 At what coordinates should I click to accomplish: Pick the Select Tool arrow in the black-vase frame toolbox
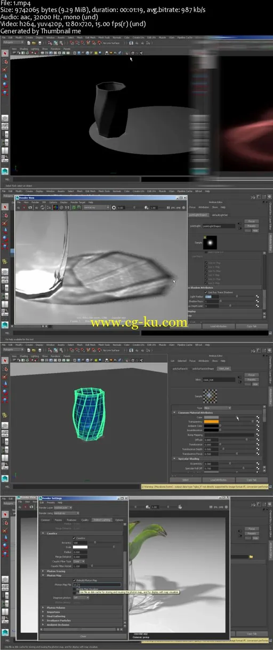5,54
